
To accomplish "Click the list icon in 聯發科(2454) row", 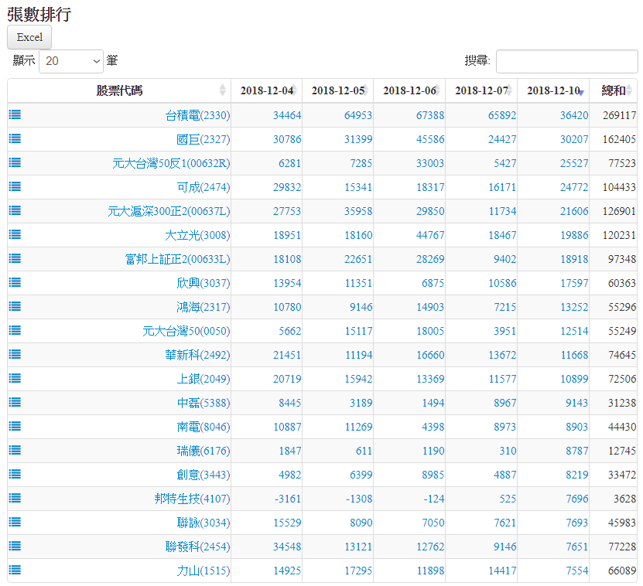I will click(x=15, y=546).
